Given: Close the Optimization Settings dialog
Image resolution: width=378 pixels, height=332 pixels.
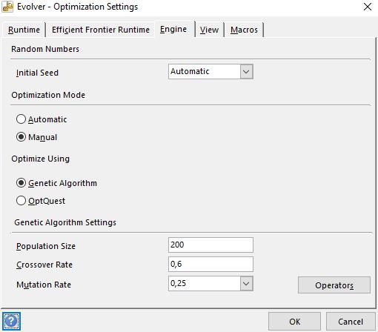Looking at the screenshot, I should tap(368, 7).
